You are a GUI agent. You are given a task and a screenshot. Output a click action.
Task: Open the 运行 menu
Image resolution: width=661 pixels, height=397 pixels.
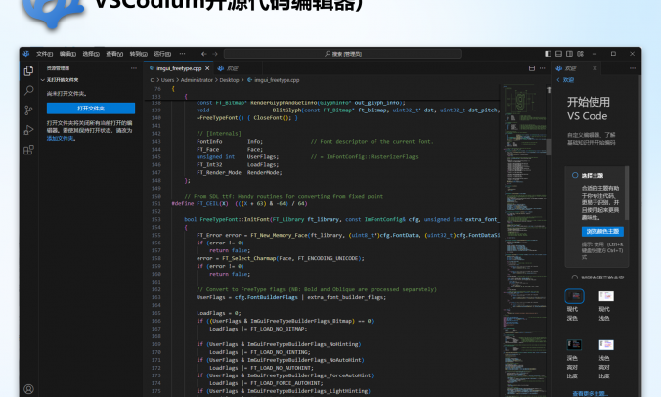(x=162, y=54)
